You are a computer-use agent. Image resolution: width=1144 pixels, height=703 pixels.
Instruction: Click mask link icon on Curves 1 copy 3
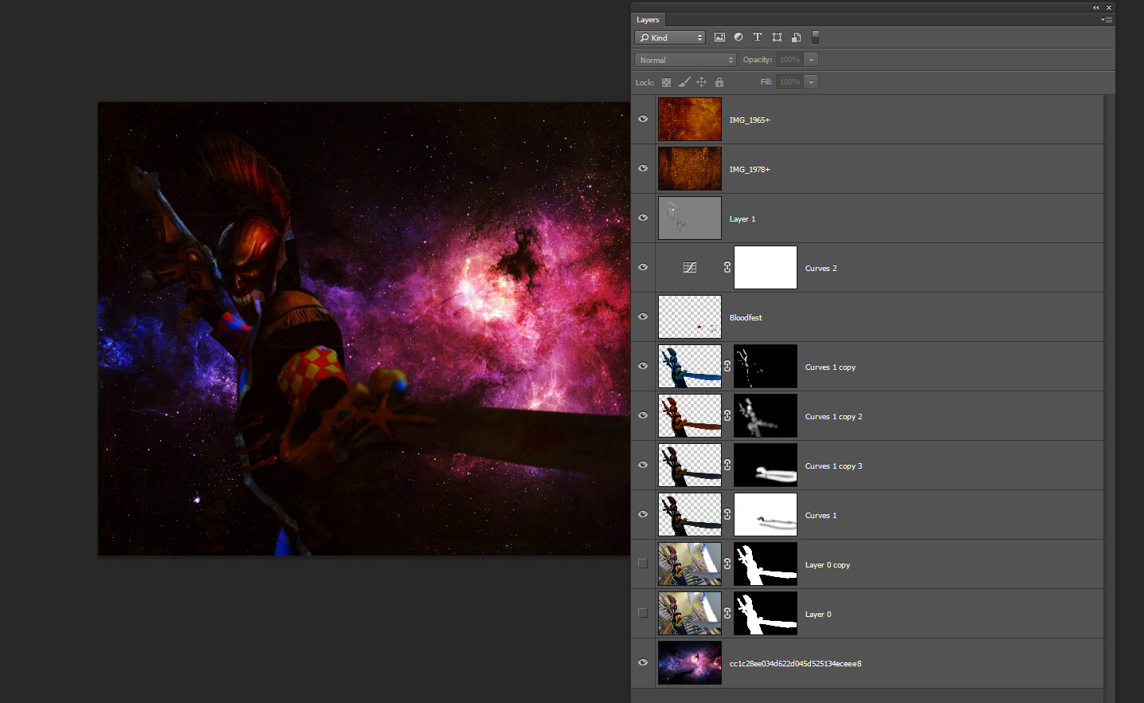[x=727, y=465]
